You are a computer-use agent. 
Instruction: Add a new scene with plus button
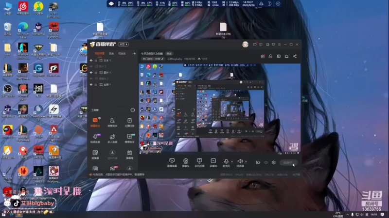click(135, 53)
